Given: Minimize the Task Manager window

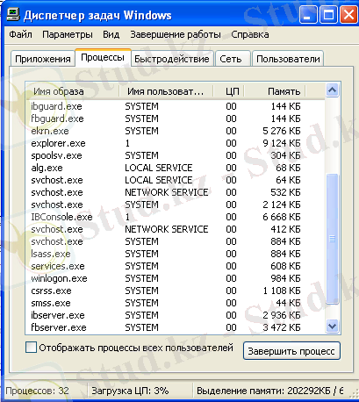Looking at the screenshot, I should [308, 15].
